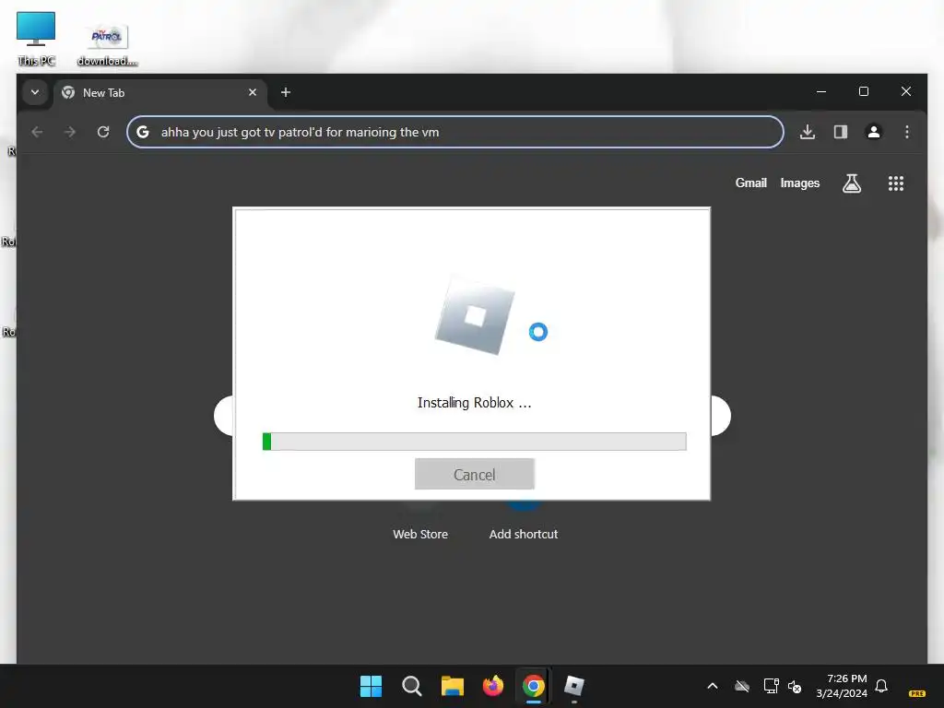Click Add shortcut on New Tab
Image resolution: width=944 pixels, height=708 pixels.
point(524,534)
